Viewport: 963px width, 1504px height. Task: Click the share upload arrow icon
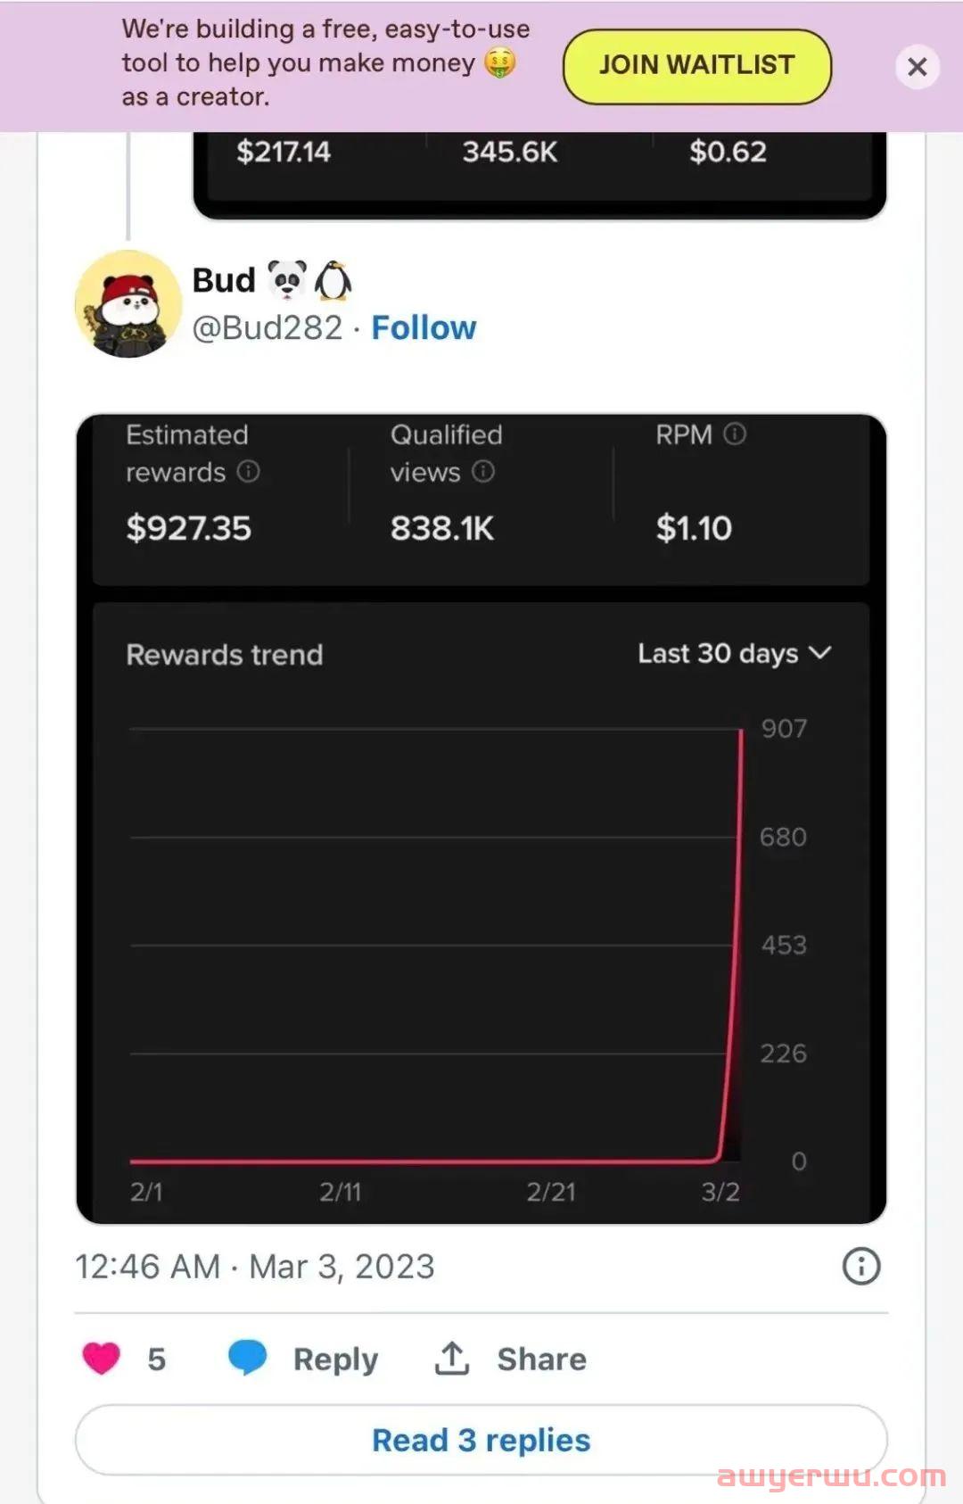[452, 1358]
